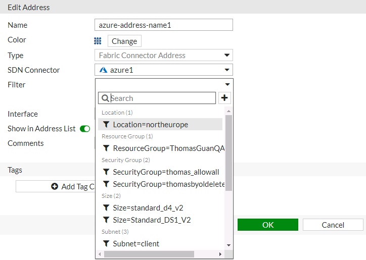This screenshot has height=260, width=366.
Task: Choose Size=Standard_DS1_V2 from the list
Action: tap(152, 220)
